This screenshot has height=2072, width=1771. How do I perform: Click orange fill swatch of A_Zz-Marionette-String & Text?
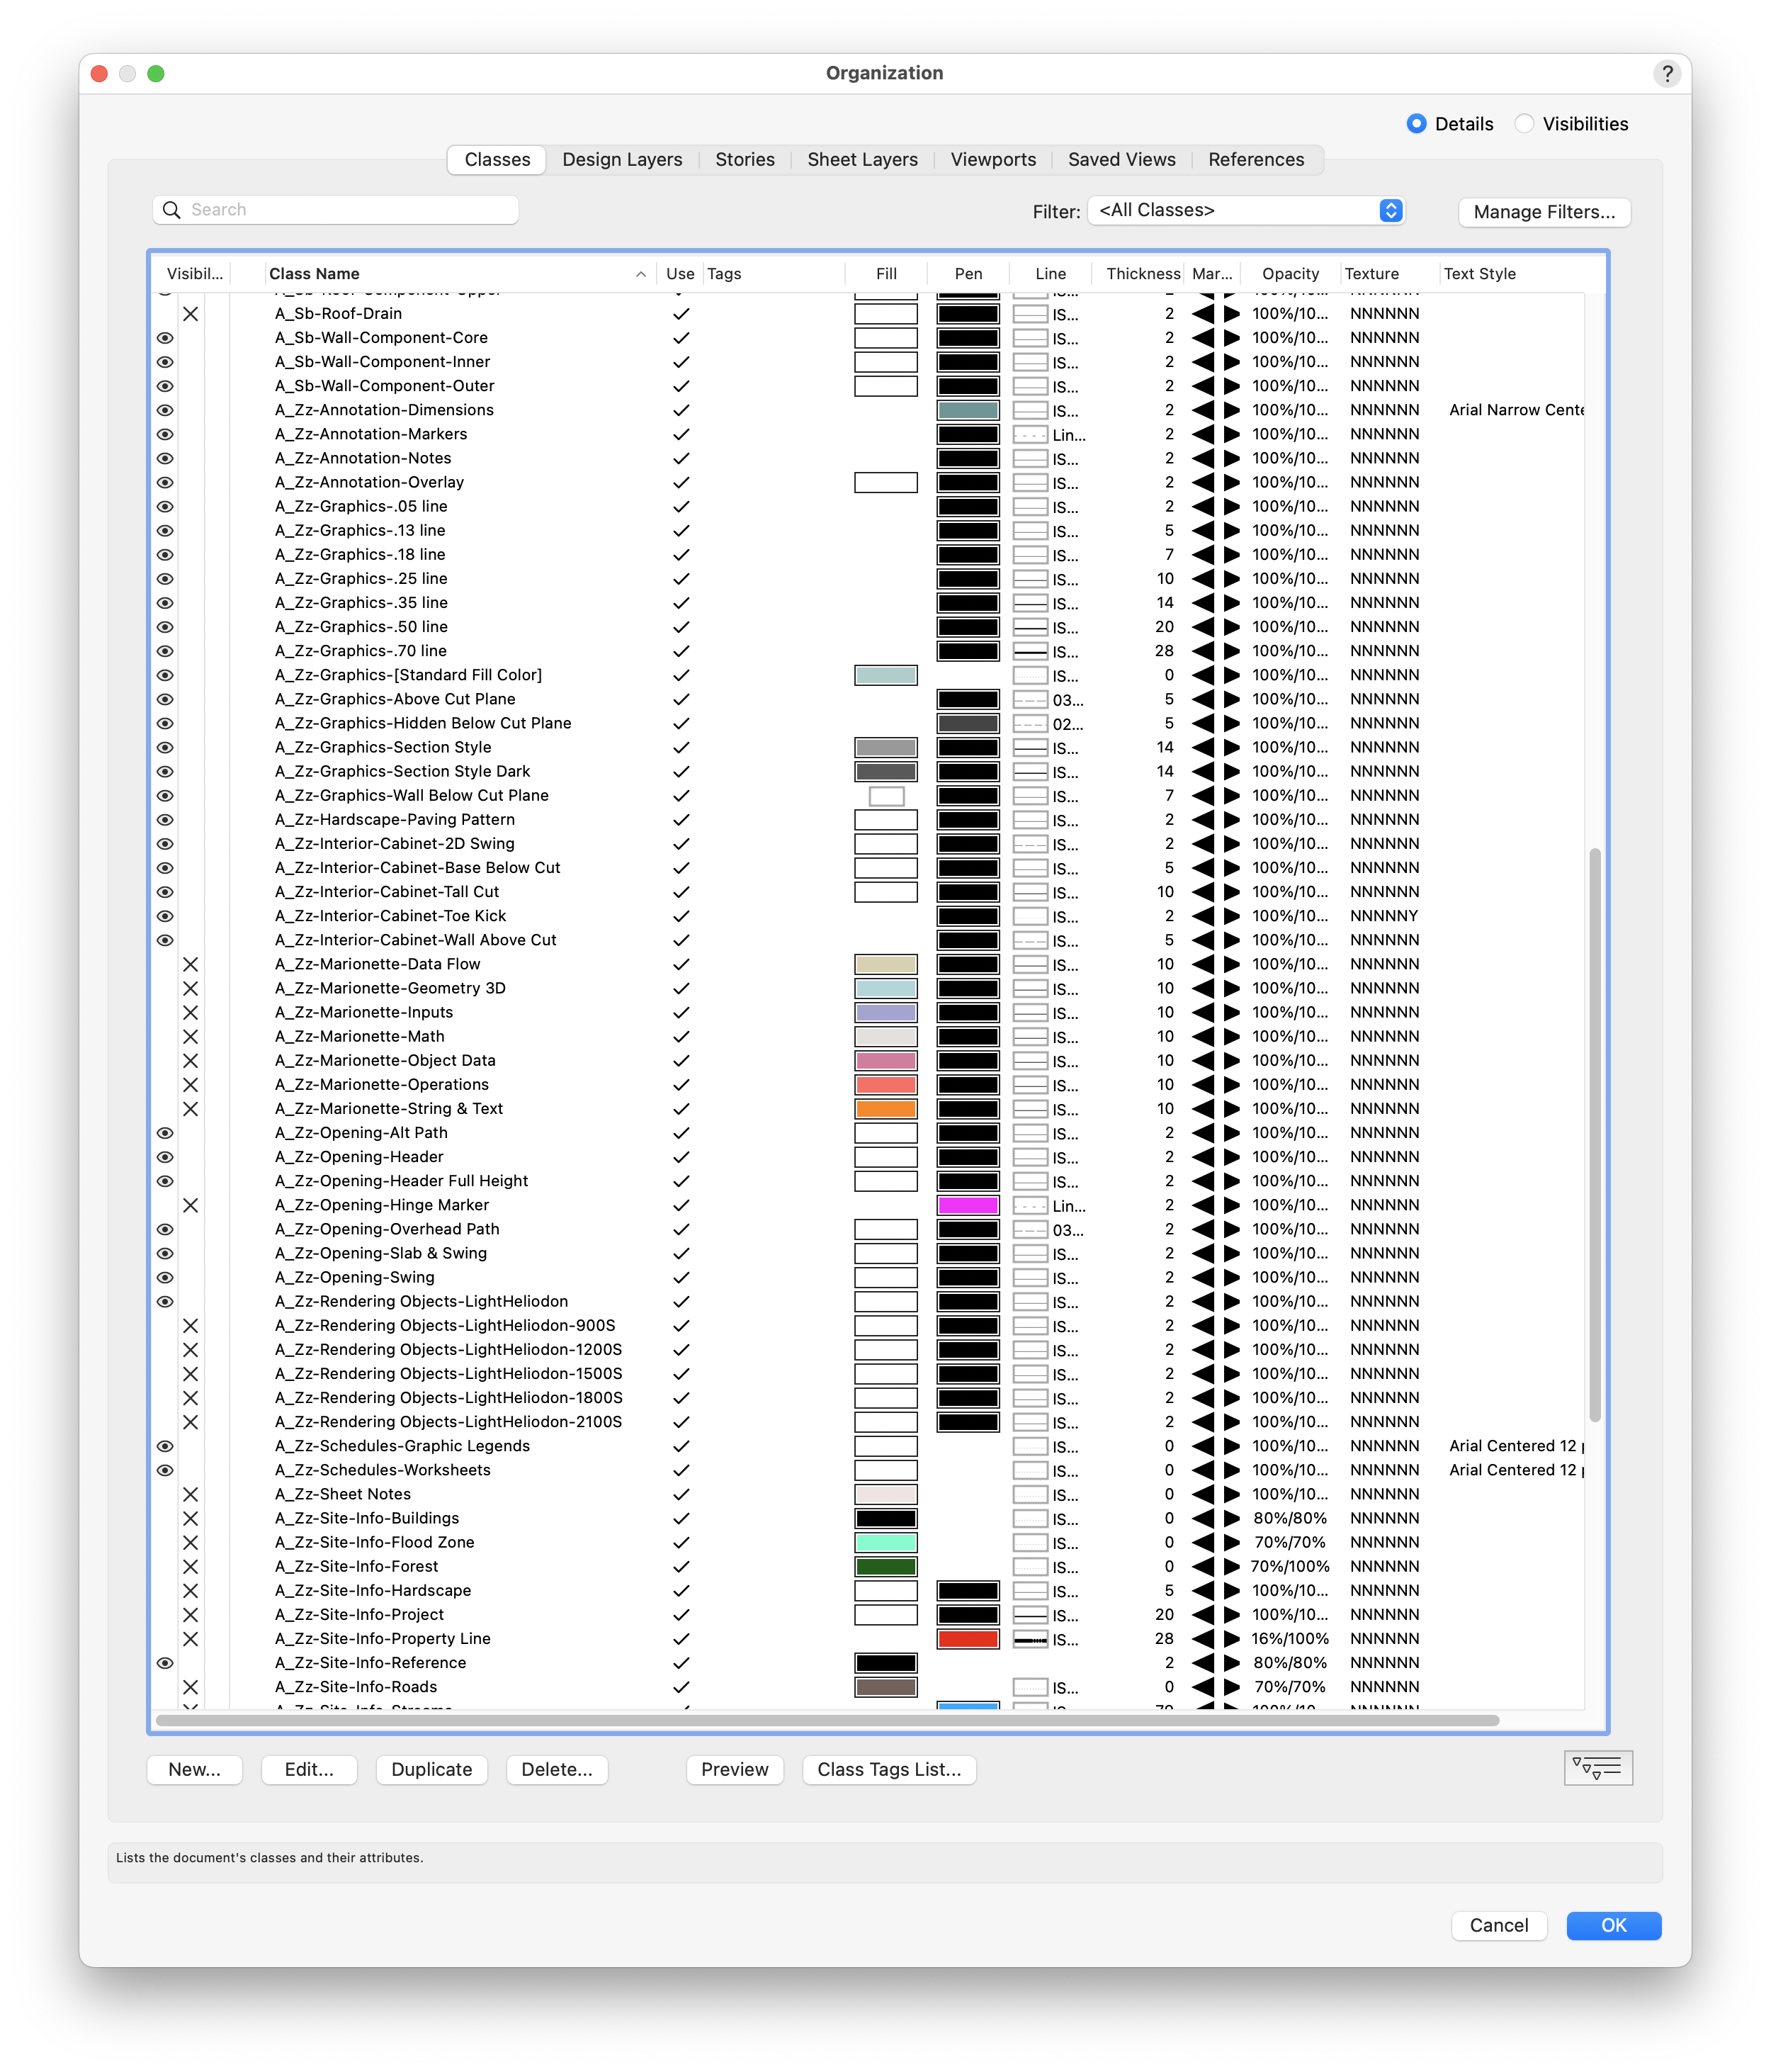(x=885, y=1109)
